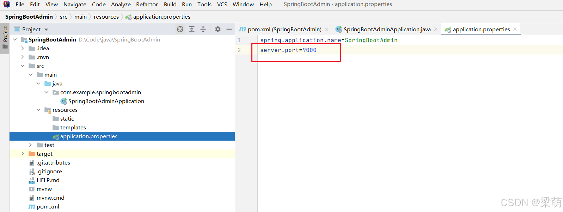
Task: Click the Spring leaf icon on application.properties tab
Action: (448, 30)
